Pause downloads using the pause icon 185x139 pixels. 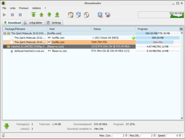click(12, 15)
